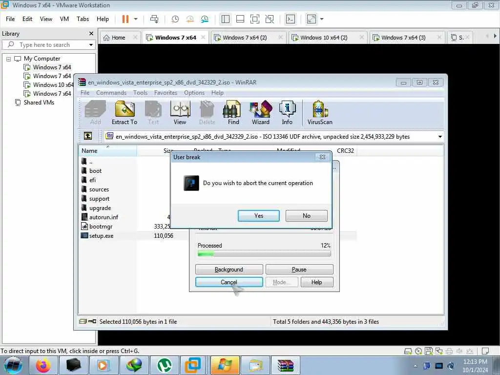Image resolution: width=500 pixels, height=375 pixels.
Task: Show next VMware tabs arrow
Action: 495,36
